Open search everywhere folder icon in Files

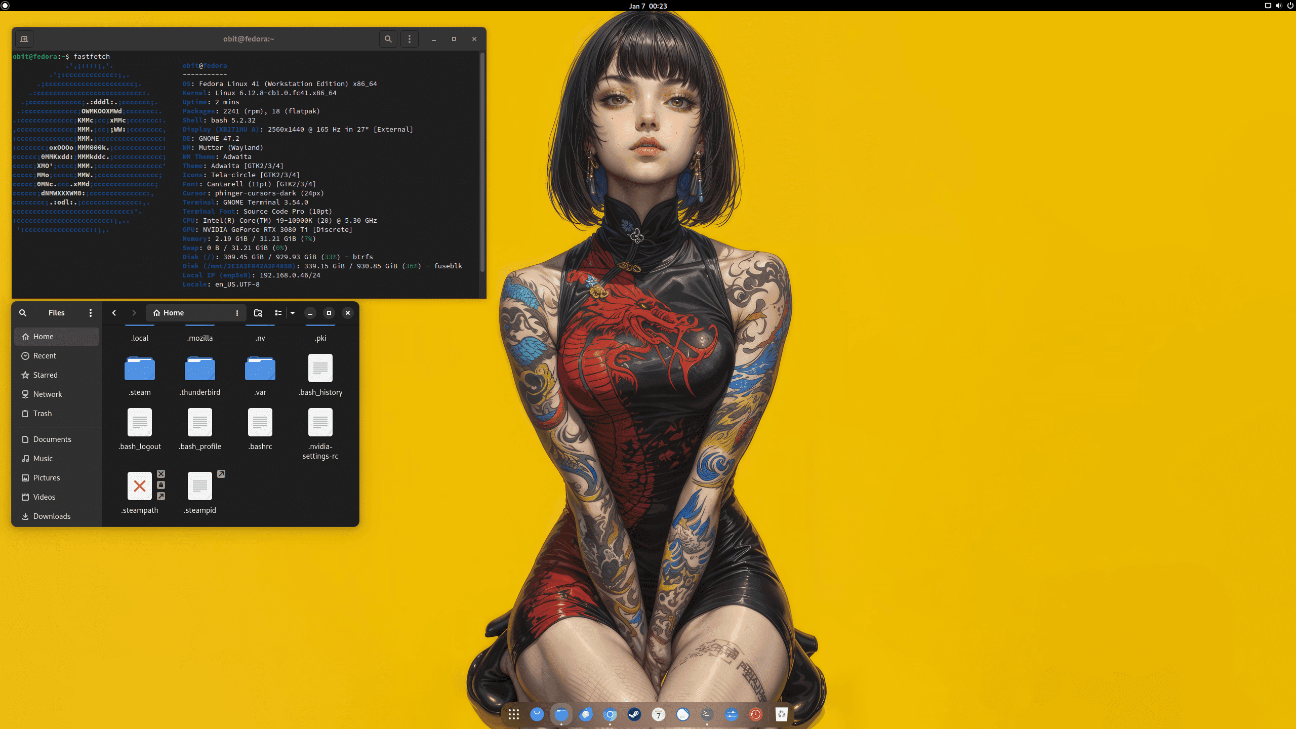[x=258, y=313]
